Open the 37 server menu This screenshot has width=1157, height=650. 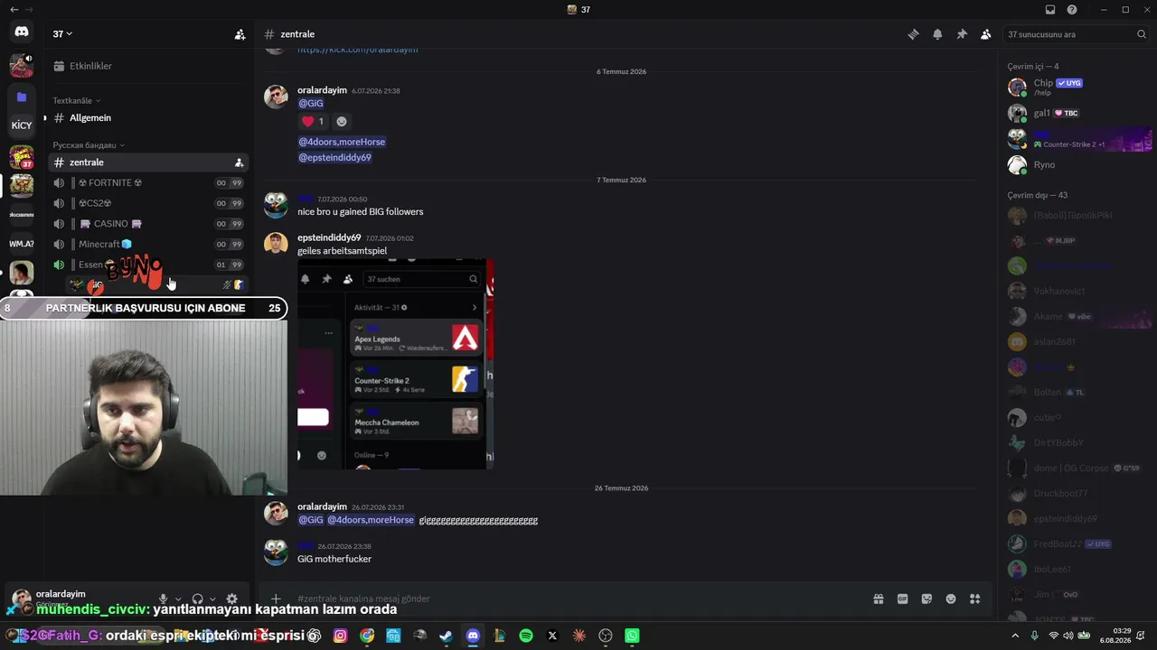tap(62, 34)
